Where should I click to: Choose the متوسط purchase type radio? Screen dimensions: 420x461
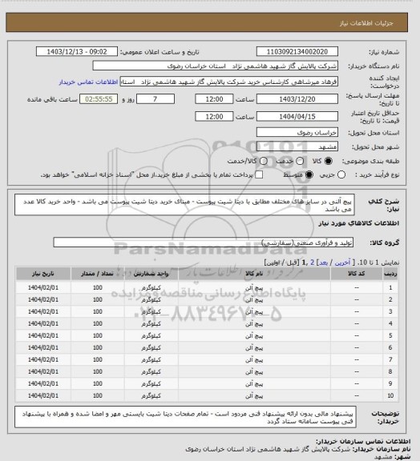(309, 175)
